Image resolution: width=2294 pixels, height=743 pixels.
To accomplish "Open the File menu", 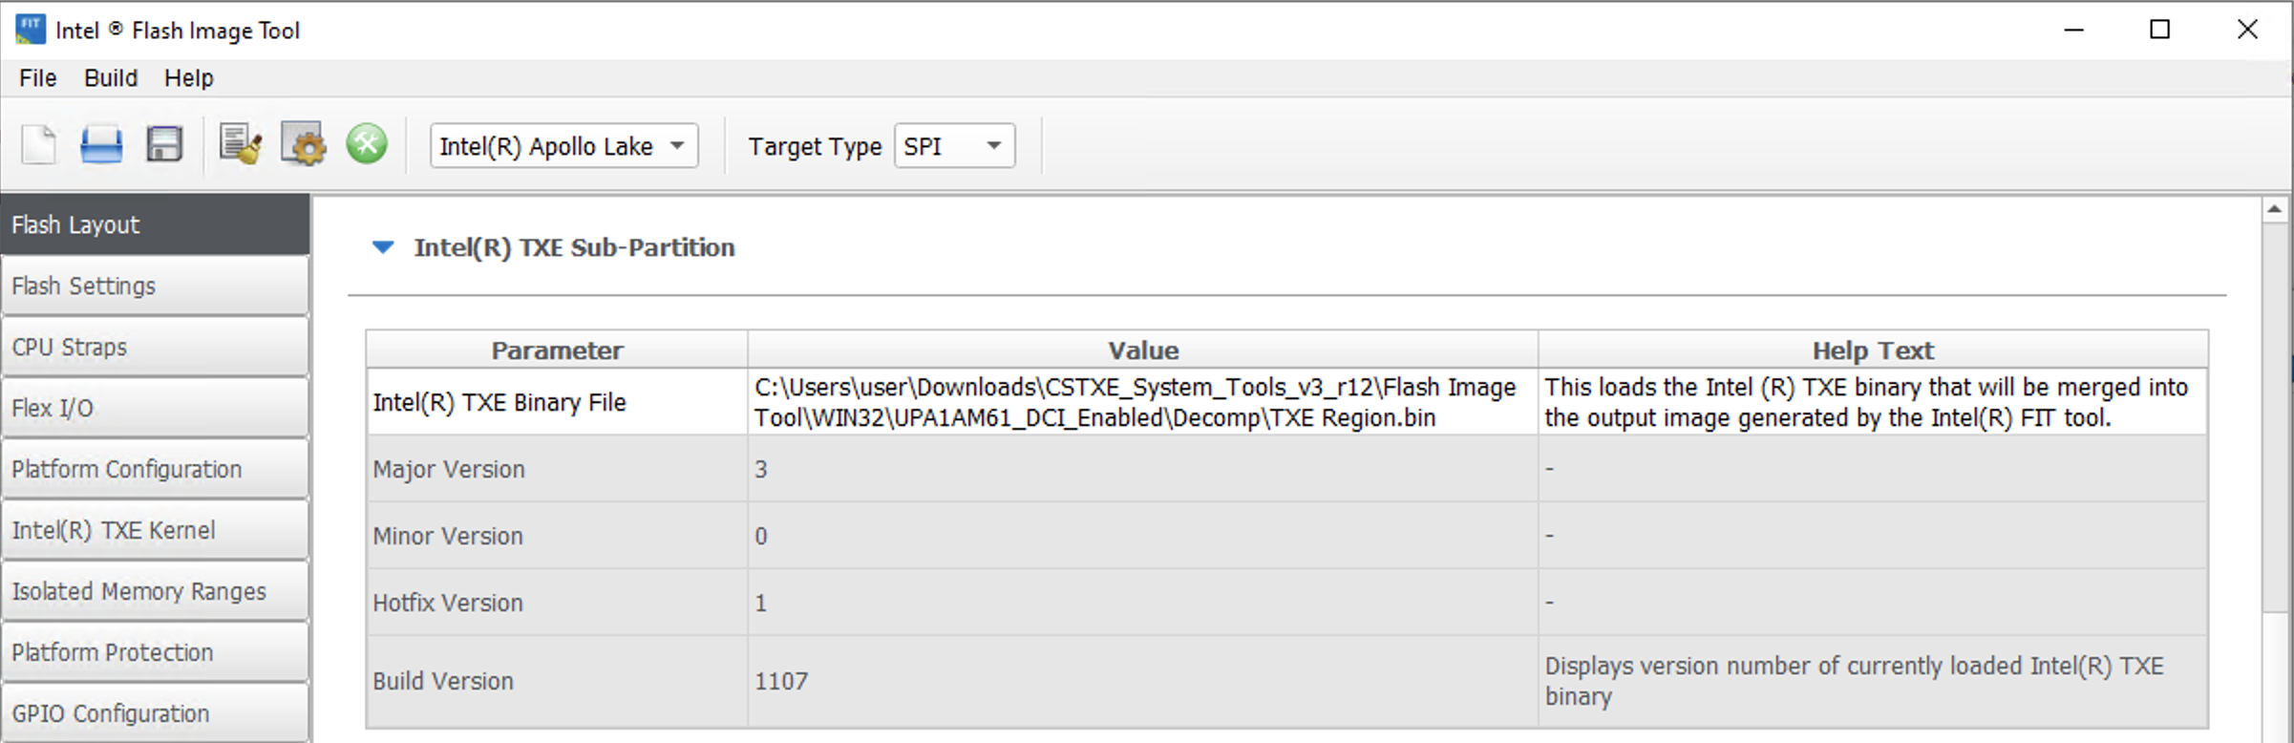I will (38, 78).
